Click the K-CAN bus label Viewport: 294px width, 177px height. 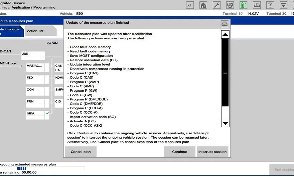tap(52, 43)
